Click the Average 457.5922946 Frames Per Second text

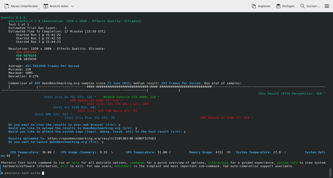[x=44, y=66]
